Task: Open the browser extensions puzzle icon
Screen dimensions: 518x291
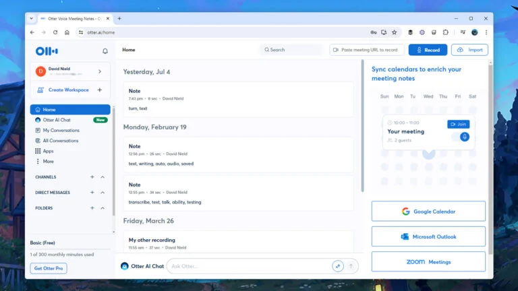Action: tap(445, 32)
